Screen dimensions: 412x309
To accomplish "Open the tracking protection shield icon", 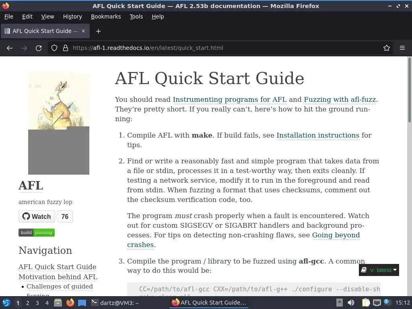I will tap(54, 48).
